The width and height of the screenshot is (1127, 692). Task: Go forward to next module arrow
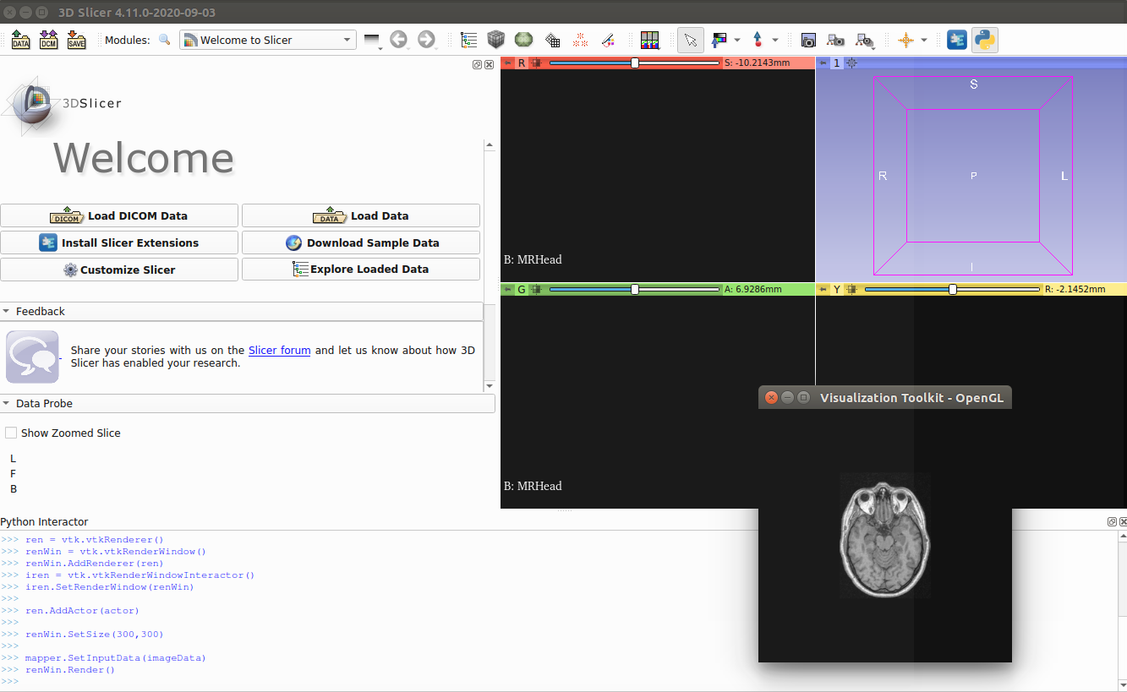tap(426, 40)
